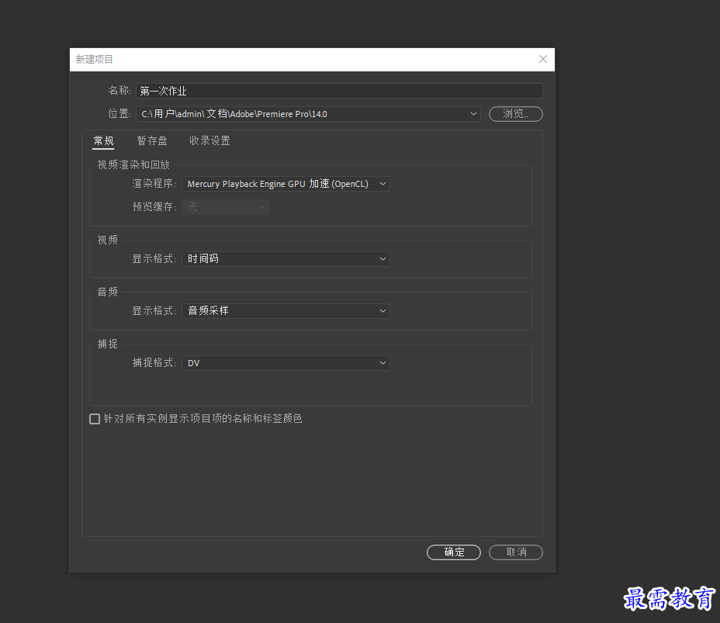Confirm with the 确定 button

pos(454,552)
